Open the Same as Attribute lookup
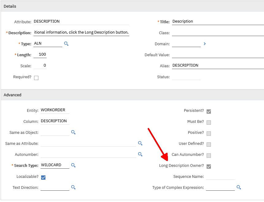The width and height of the screenshot is (264, 202). click(140, 143)
